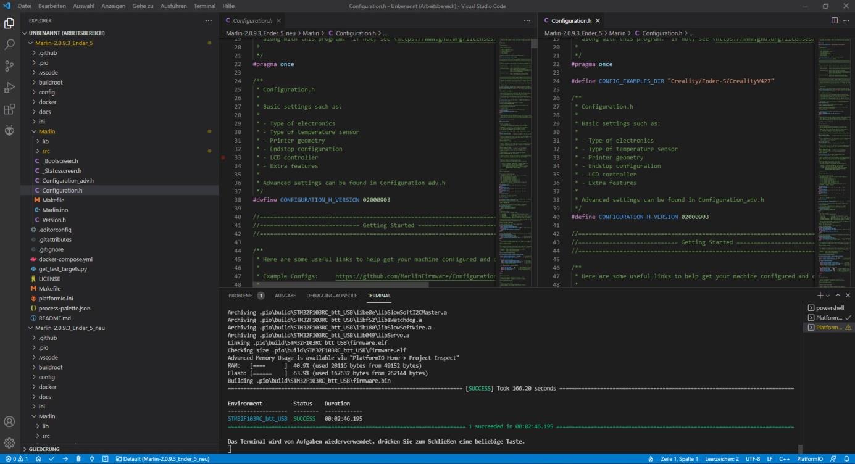Open the Hilfe menu
Image resolution: width=855 pixels, height=464 pixels.
pos(228,6)
